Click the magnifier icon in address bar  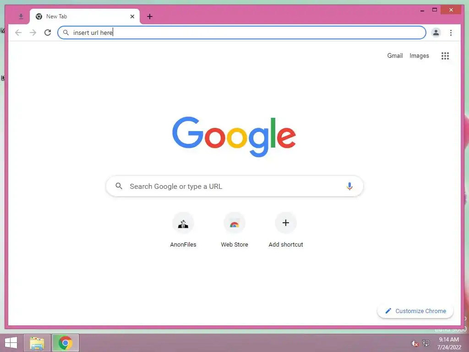coord(66,33)
